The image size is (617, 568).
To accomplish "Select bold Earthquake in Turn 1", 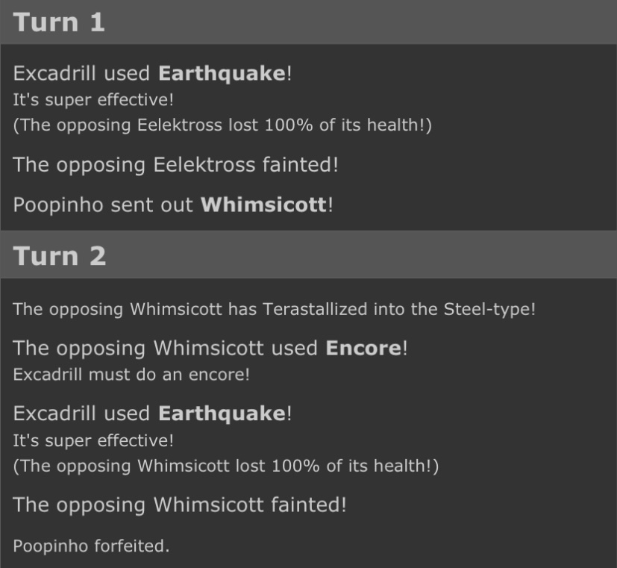I will [x=222, y=74].
